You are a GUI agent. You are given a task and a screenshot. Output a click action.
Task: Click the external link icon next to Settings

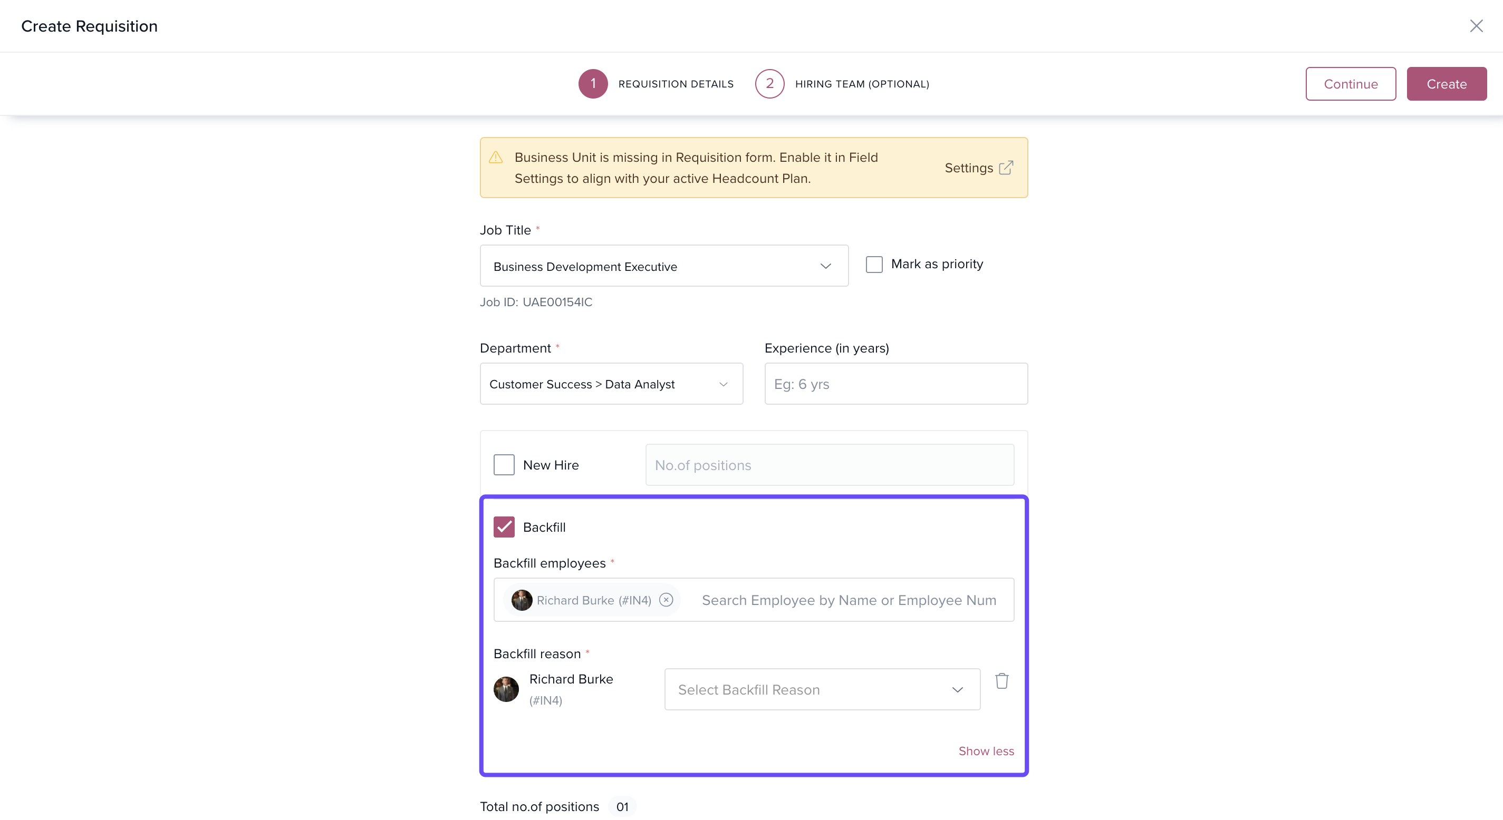1006,168
